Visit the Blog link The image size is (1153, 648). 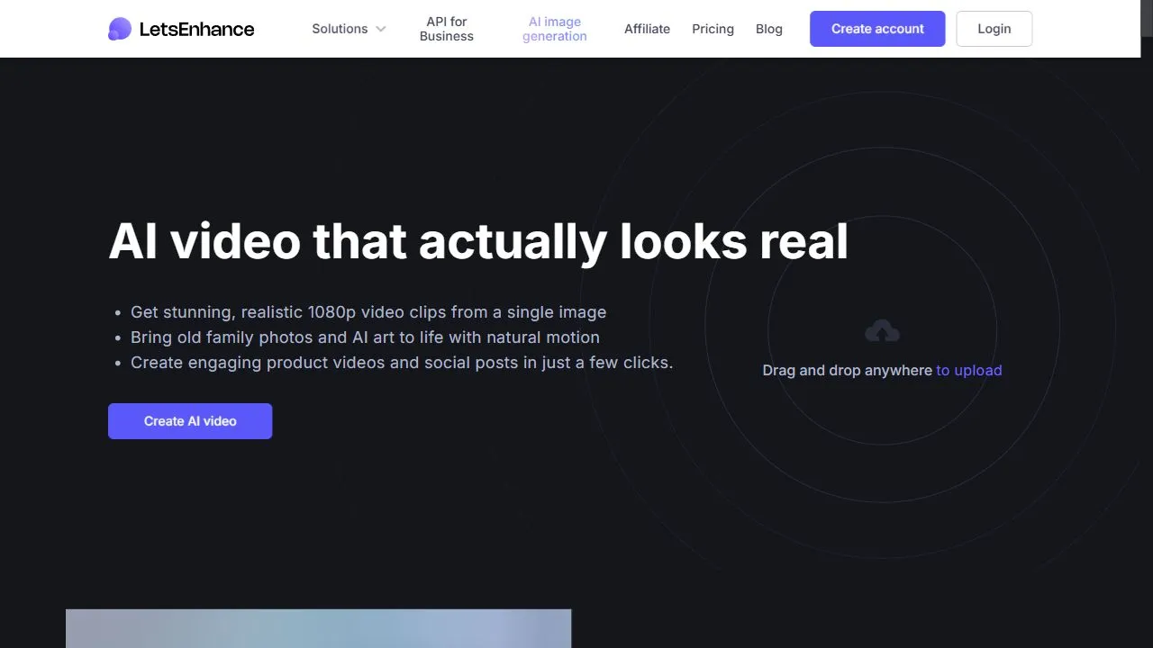769,29
